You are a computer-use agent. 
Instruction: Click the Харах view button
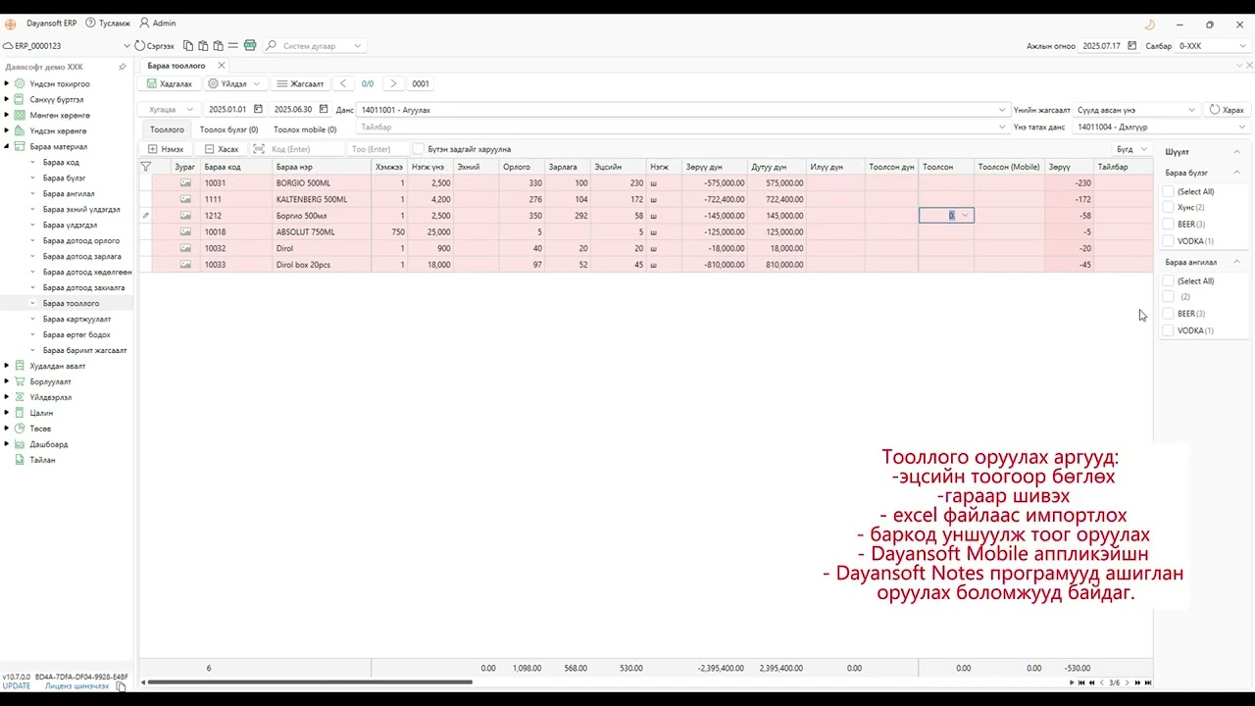point(1227,110)
